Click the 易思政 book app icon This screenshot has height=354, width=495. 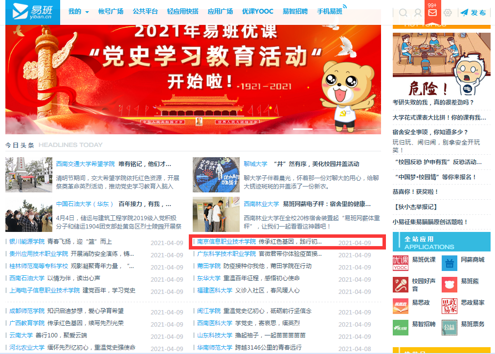pos(401,306)
